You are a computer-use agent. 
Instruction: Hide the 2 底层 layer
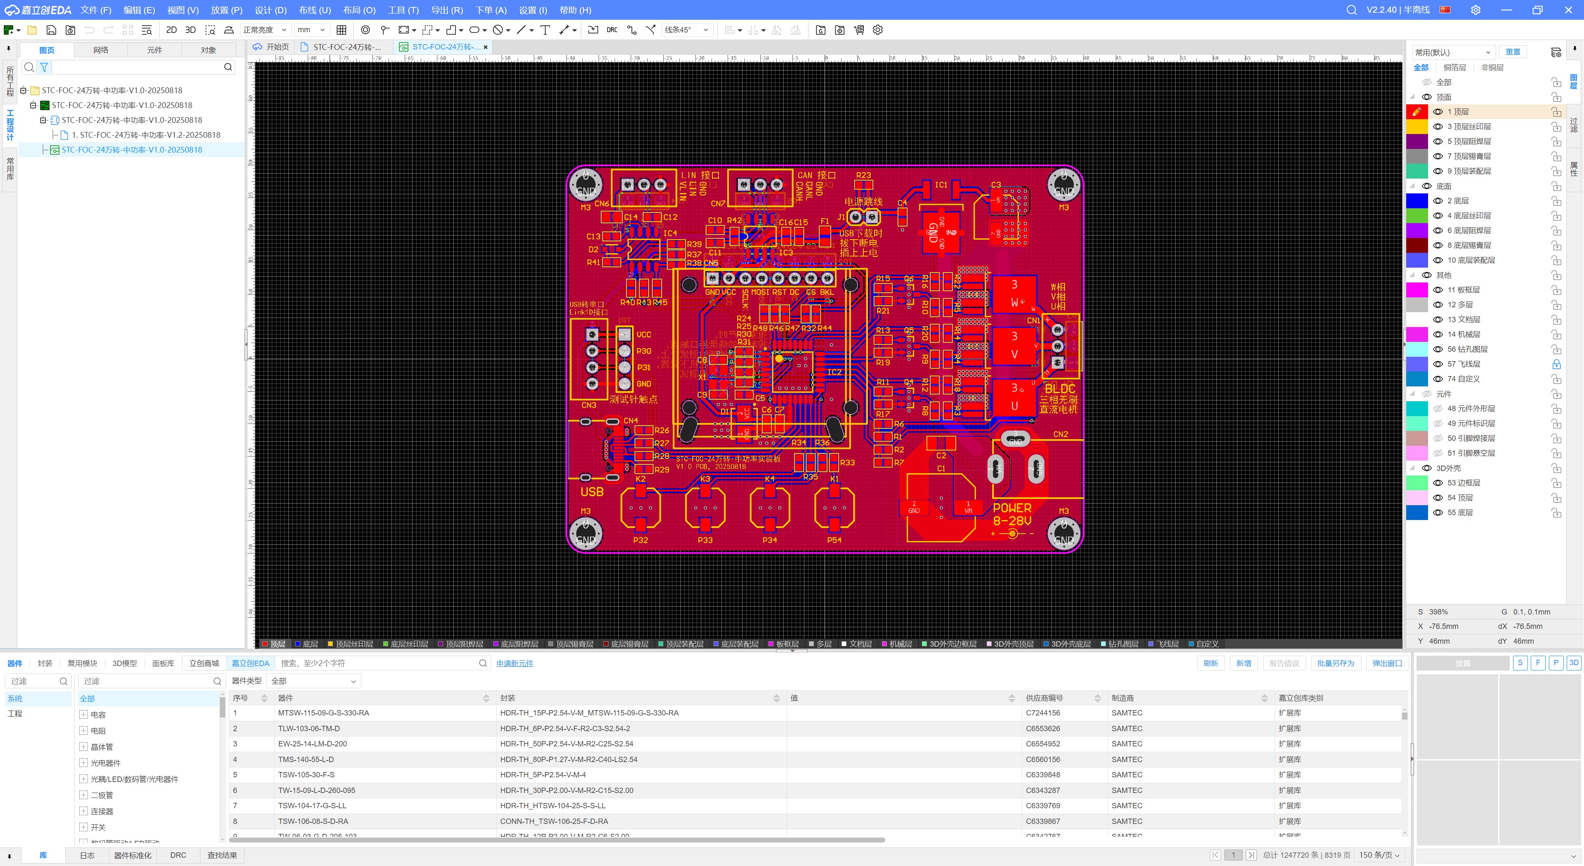[x=1438, y=201]
